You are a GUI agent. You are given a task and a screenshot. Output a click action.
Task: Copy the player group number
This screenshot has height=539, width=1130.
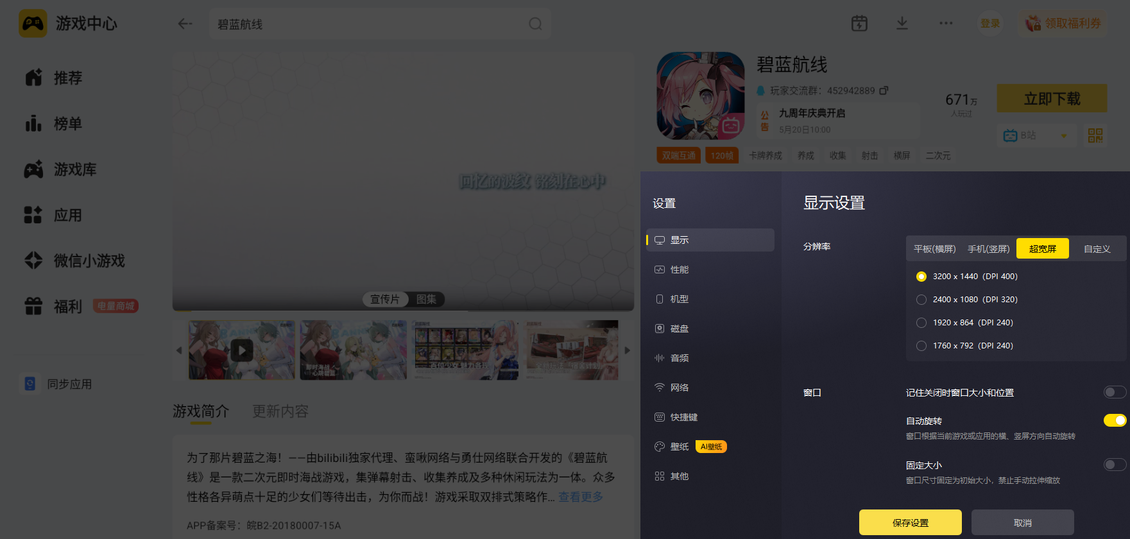(x=884, y=90)
